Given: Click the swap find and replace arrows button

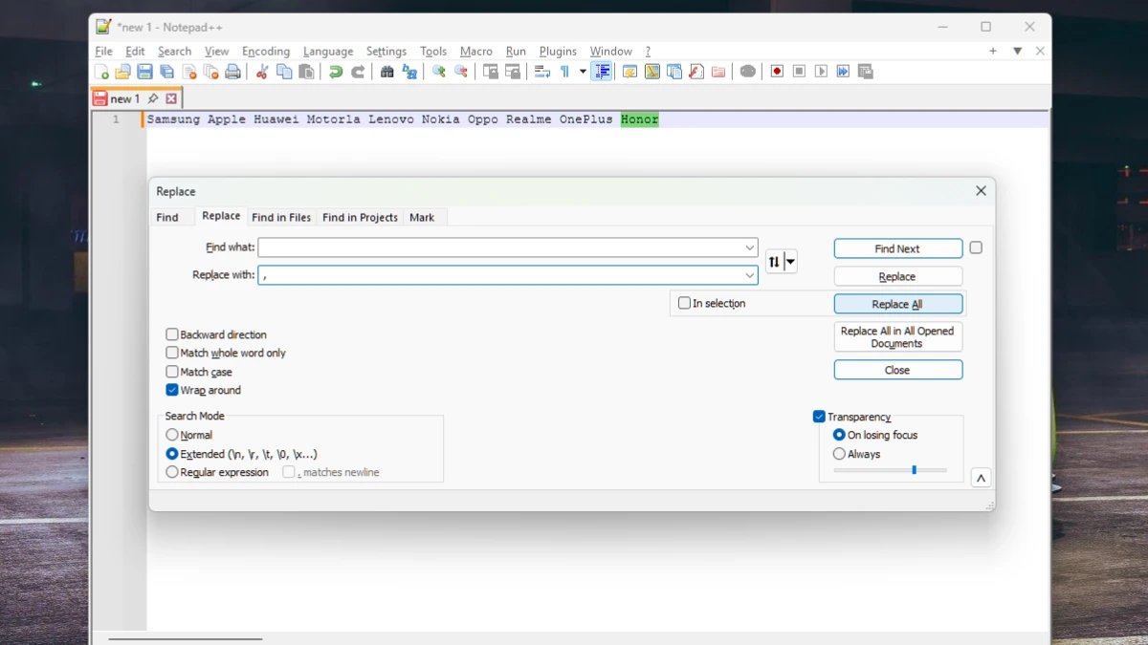Looking at the screenshot, I should pyautogui.click(x=774, y=262).
